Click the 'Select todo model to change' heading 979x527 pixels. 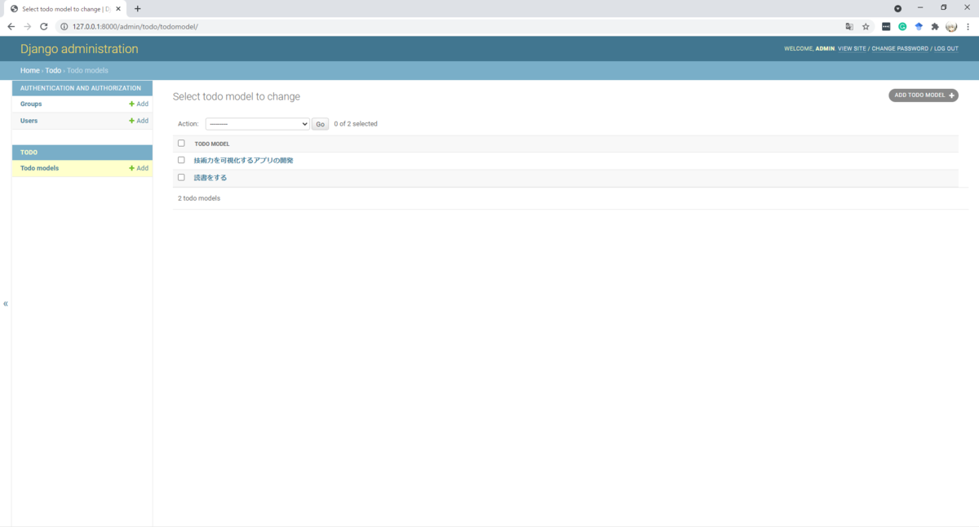click(237, 96)
